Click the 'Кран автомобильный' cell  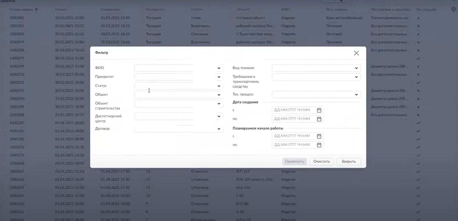click(344, 18)
